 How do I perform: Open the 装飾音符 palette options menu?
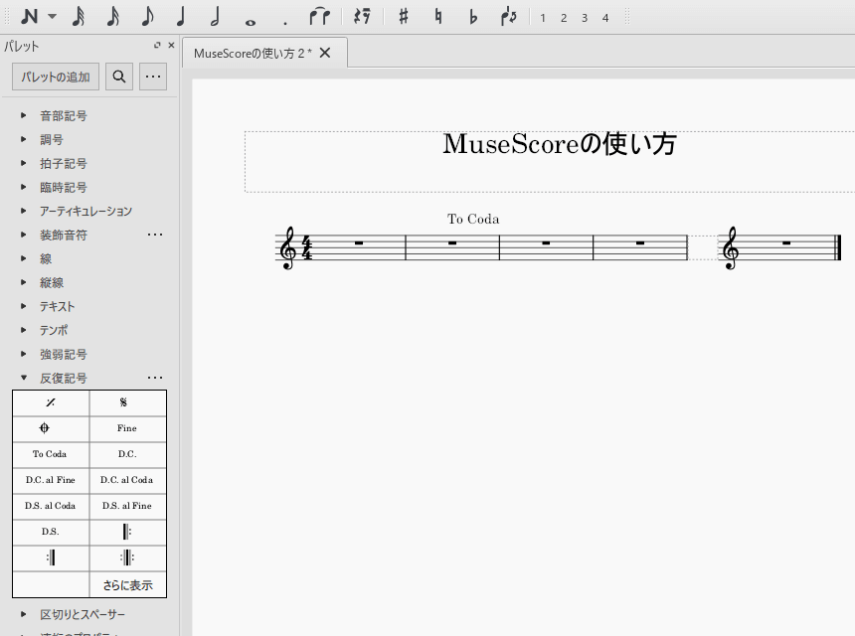pos(155,235)
